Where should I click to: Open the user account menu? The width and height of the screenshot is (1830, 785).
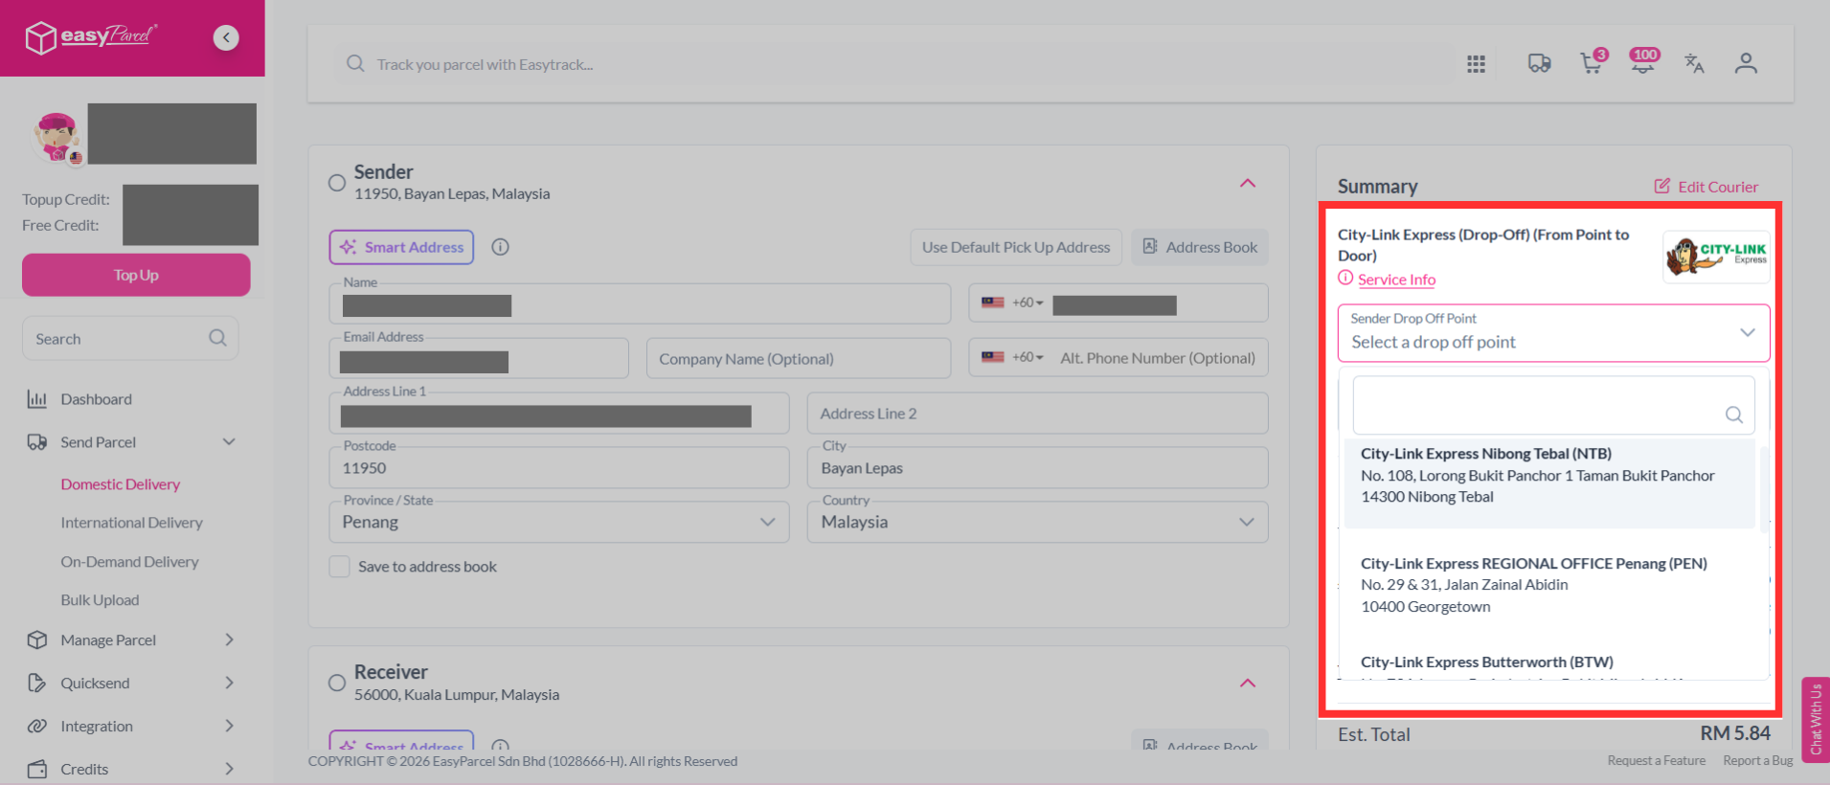point(1746,64)
